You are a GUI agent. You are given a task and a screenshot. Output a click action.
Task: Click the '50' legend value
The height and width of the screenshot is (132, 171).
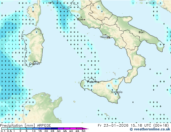pos(84,131)
